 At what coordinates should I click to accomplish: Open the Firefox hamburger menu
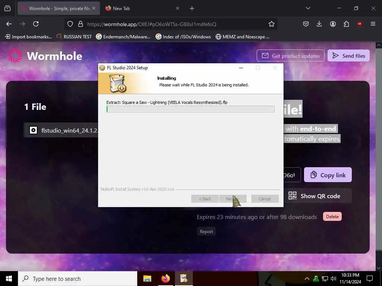[x=373, y=24]
